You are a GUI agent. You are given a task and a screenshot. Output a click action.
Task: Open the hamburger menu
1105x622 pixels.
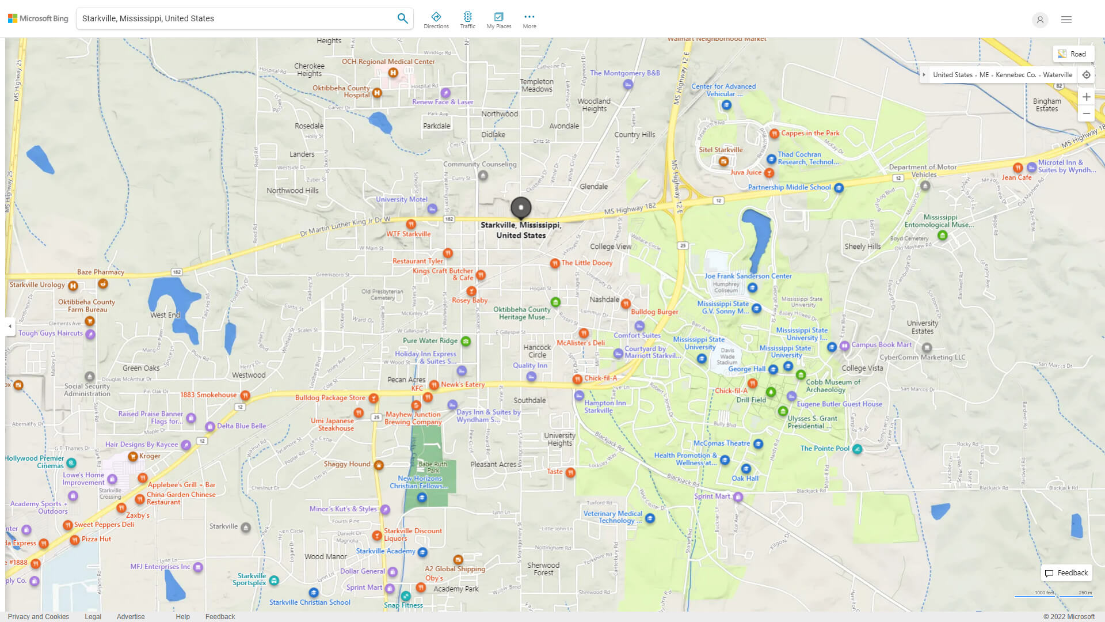[1066, 19]
